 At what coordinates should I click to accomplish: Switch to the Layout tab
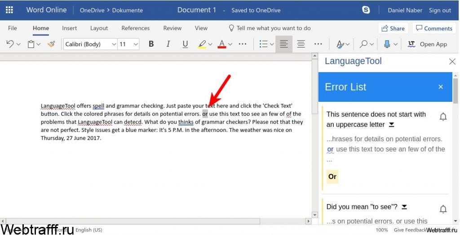pyautogui.click(x=99, y=28)
